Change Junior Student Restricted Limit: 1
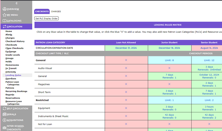222x131 pixels. pyautogui.click(x=169, y=100)
